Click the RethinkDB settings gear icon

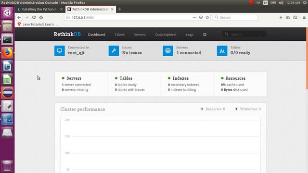coord(205,35)
